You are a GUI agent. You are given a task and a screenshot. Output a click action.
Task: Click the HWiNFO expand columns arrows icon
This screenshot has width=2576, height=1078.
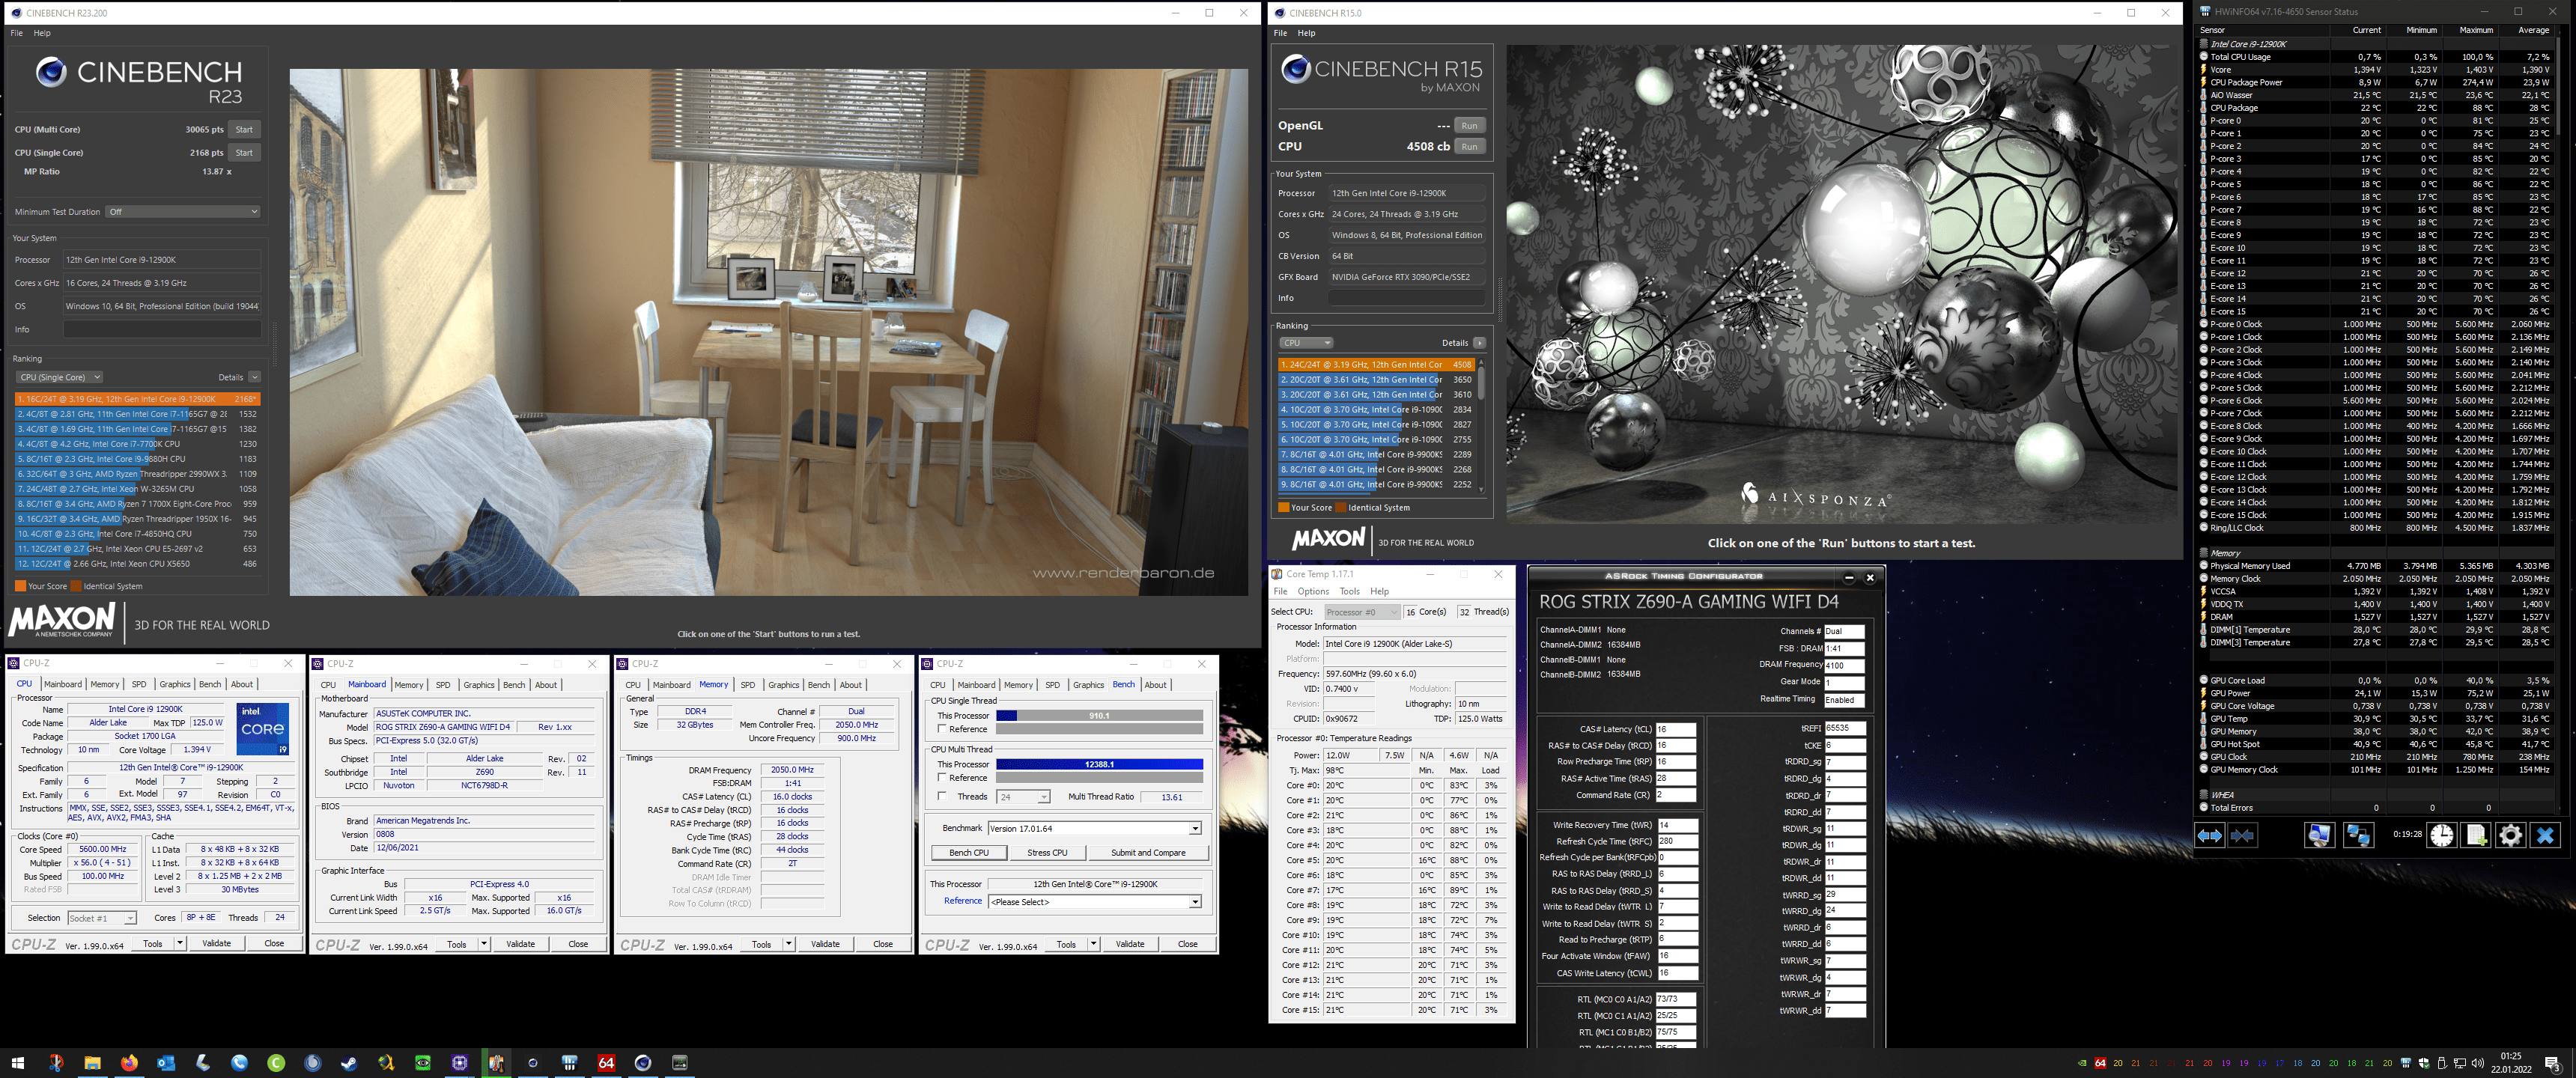[2209, 835]
